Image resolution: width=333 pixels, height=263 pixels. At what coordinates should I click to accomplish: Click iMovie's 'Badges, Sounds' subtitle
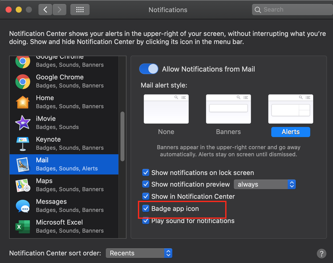(x=57, y=127)
